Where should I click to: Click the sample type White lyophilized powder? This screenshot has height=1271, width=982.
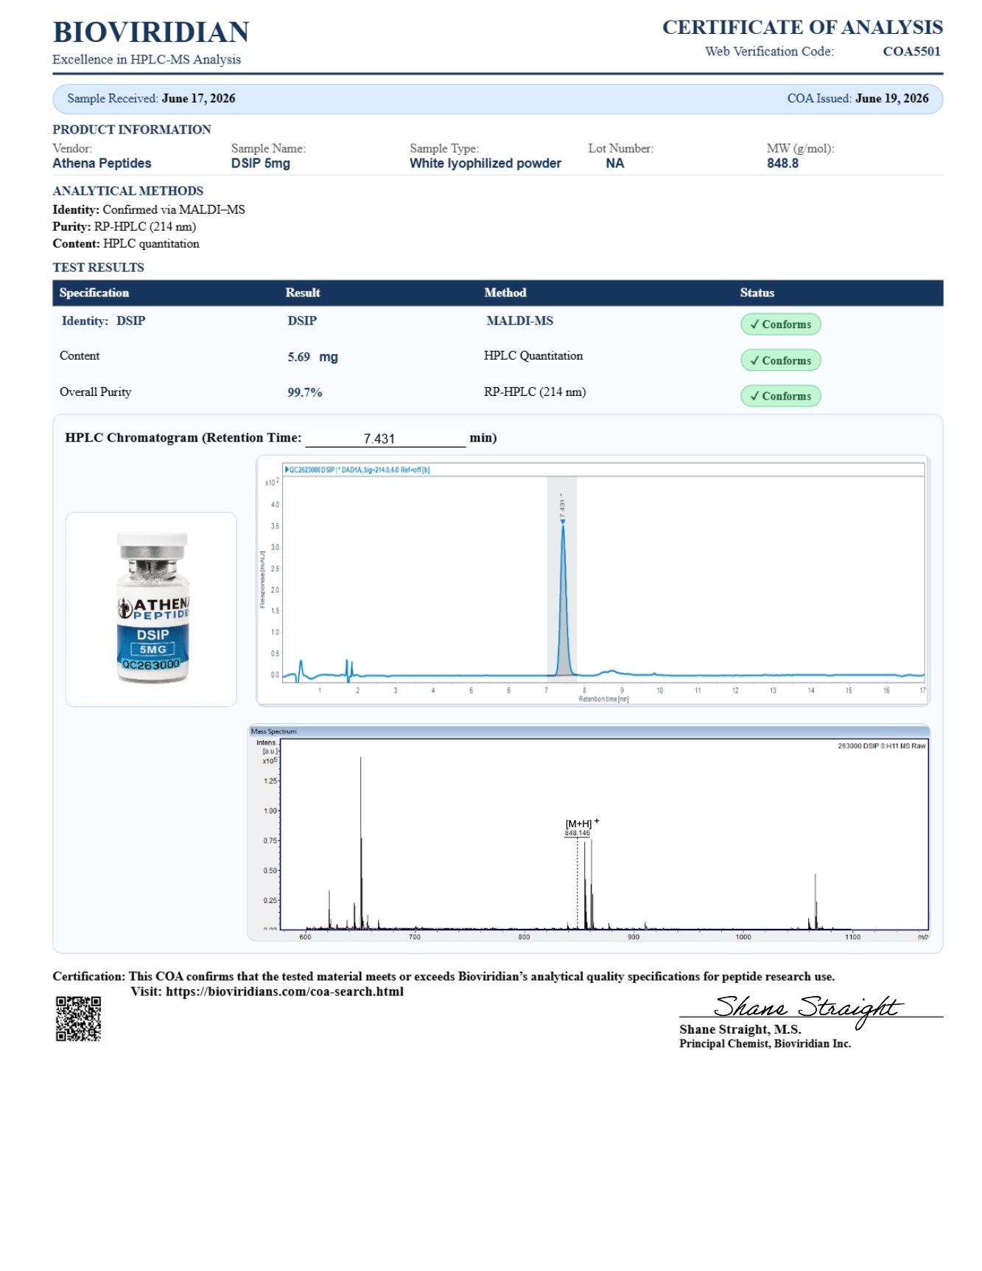pos(485,164)
